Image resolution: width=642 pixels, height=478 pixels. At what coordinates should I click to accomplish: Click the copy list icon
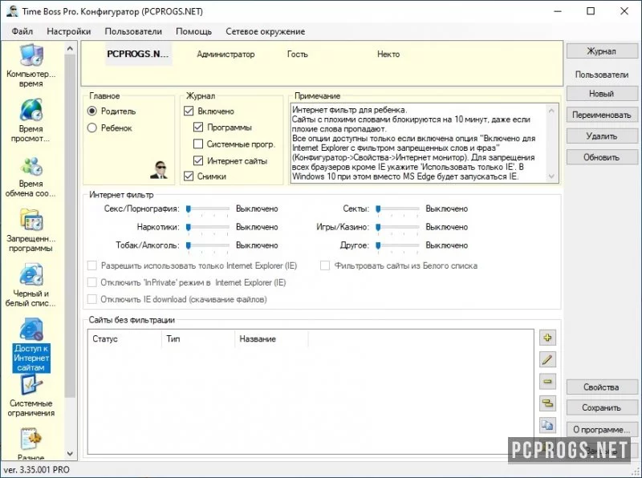(x=547, y=426)
